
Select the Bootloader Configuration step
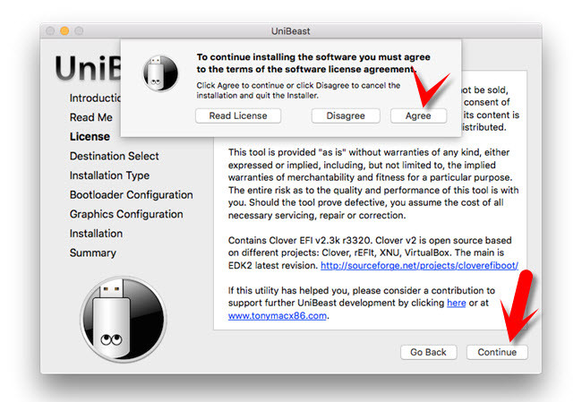tap(131, 194)
